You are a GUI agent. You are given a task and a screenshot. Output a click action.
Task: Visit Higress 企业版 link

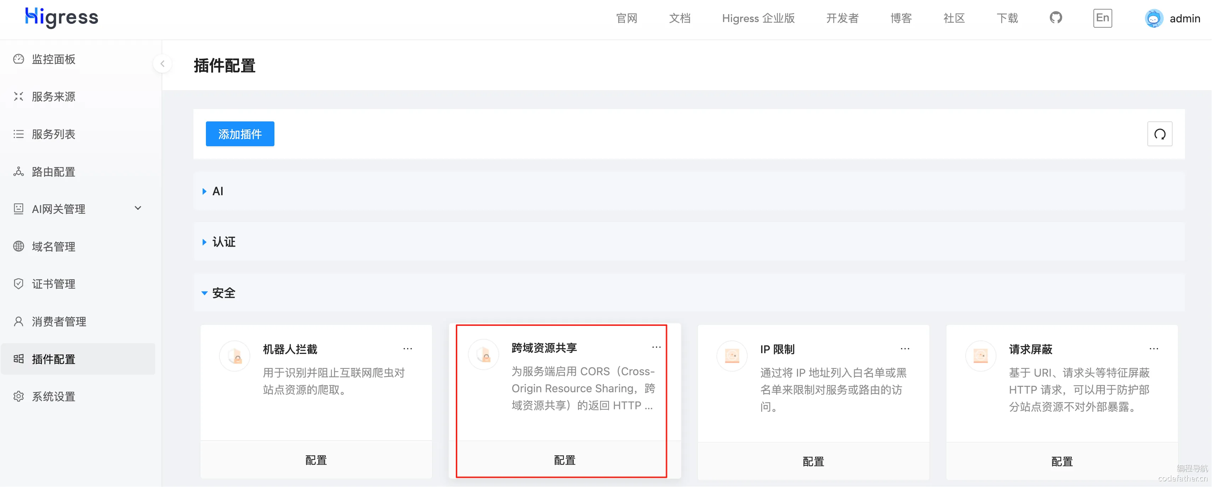758,18
